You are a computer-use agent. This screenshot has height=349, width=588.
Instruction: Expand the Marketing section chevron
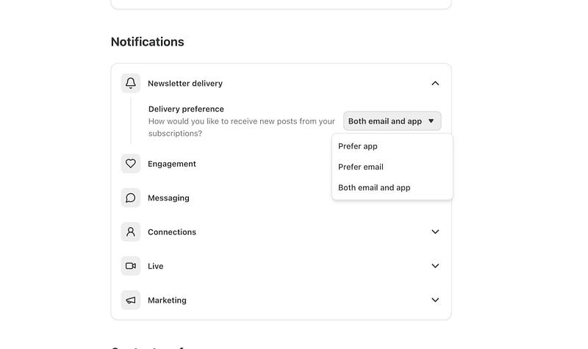tap(435, 300)
